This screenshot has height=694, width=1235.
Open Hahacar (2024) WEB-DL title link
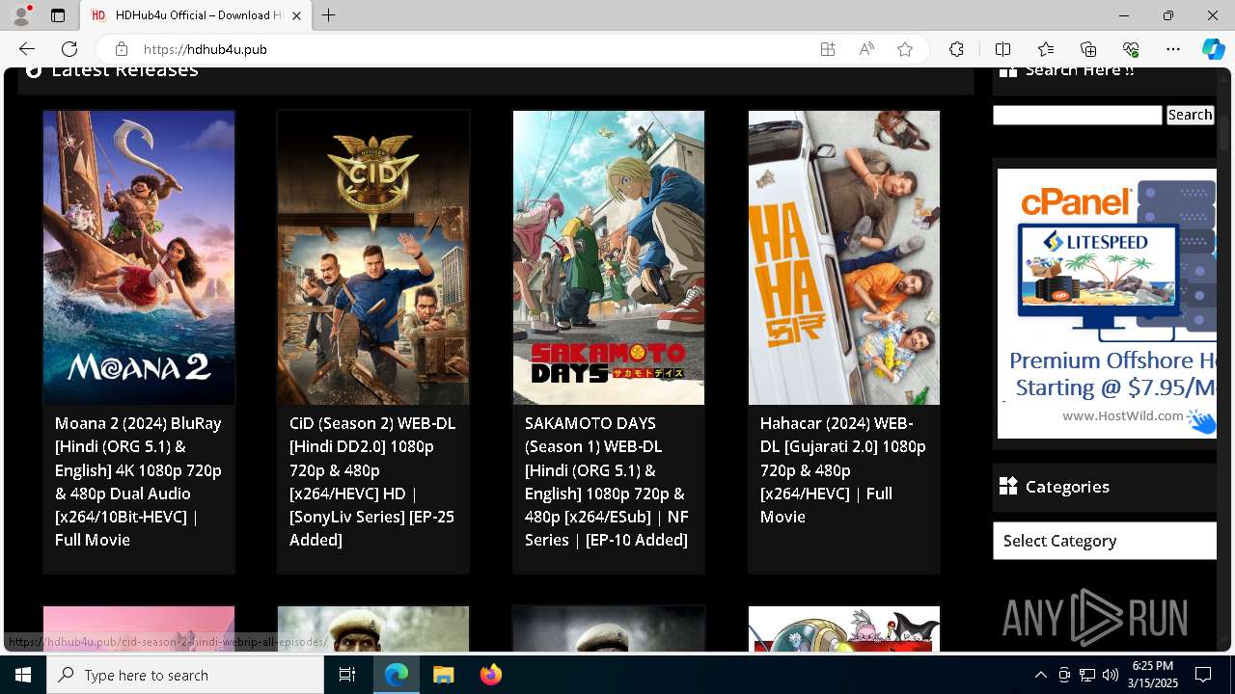844,470
